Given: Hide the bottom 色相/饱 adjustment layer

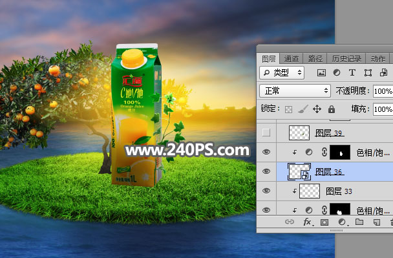Looking at the screenshot, I should pos(266,210).
